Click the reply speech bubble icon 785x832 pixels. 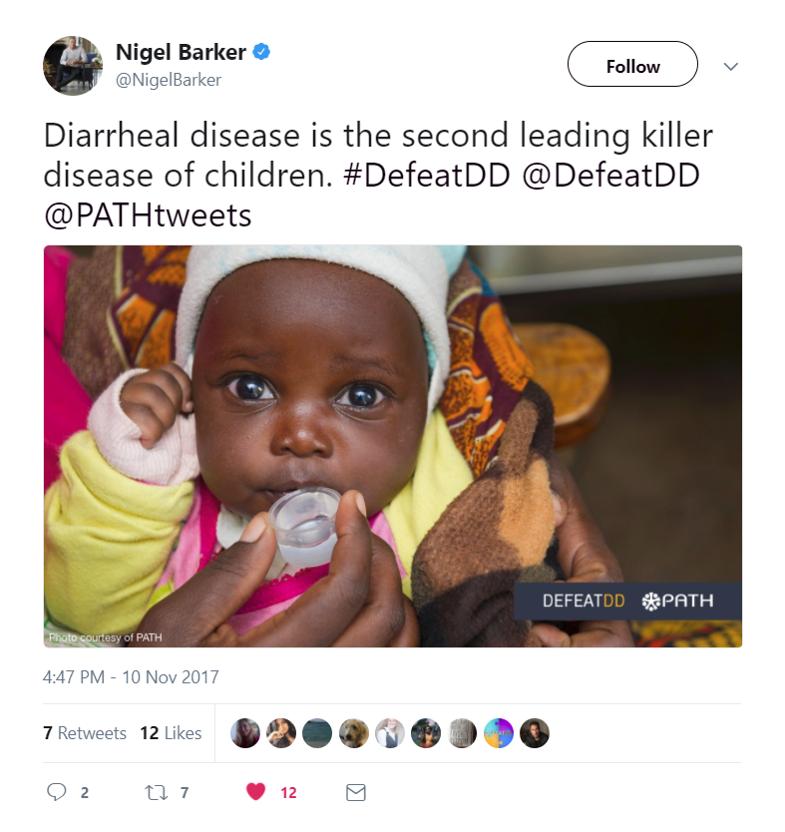tap(57, 792)
